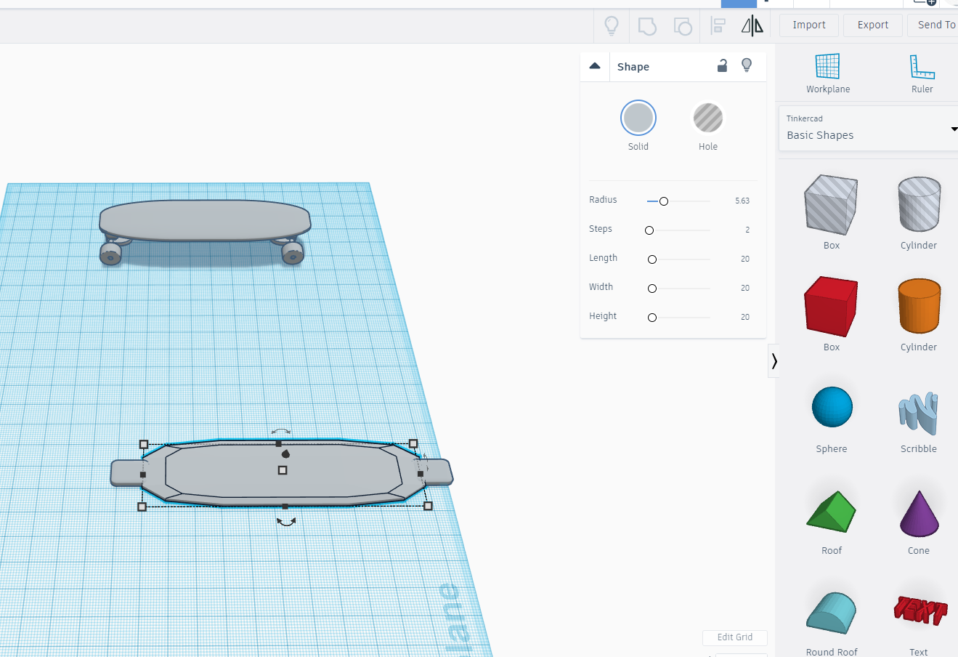Collapse the Shape inspector panel
Viewport: 958px width, 657px height.
[x=595, y=66]
